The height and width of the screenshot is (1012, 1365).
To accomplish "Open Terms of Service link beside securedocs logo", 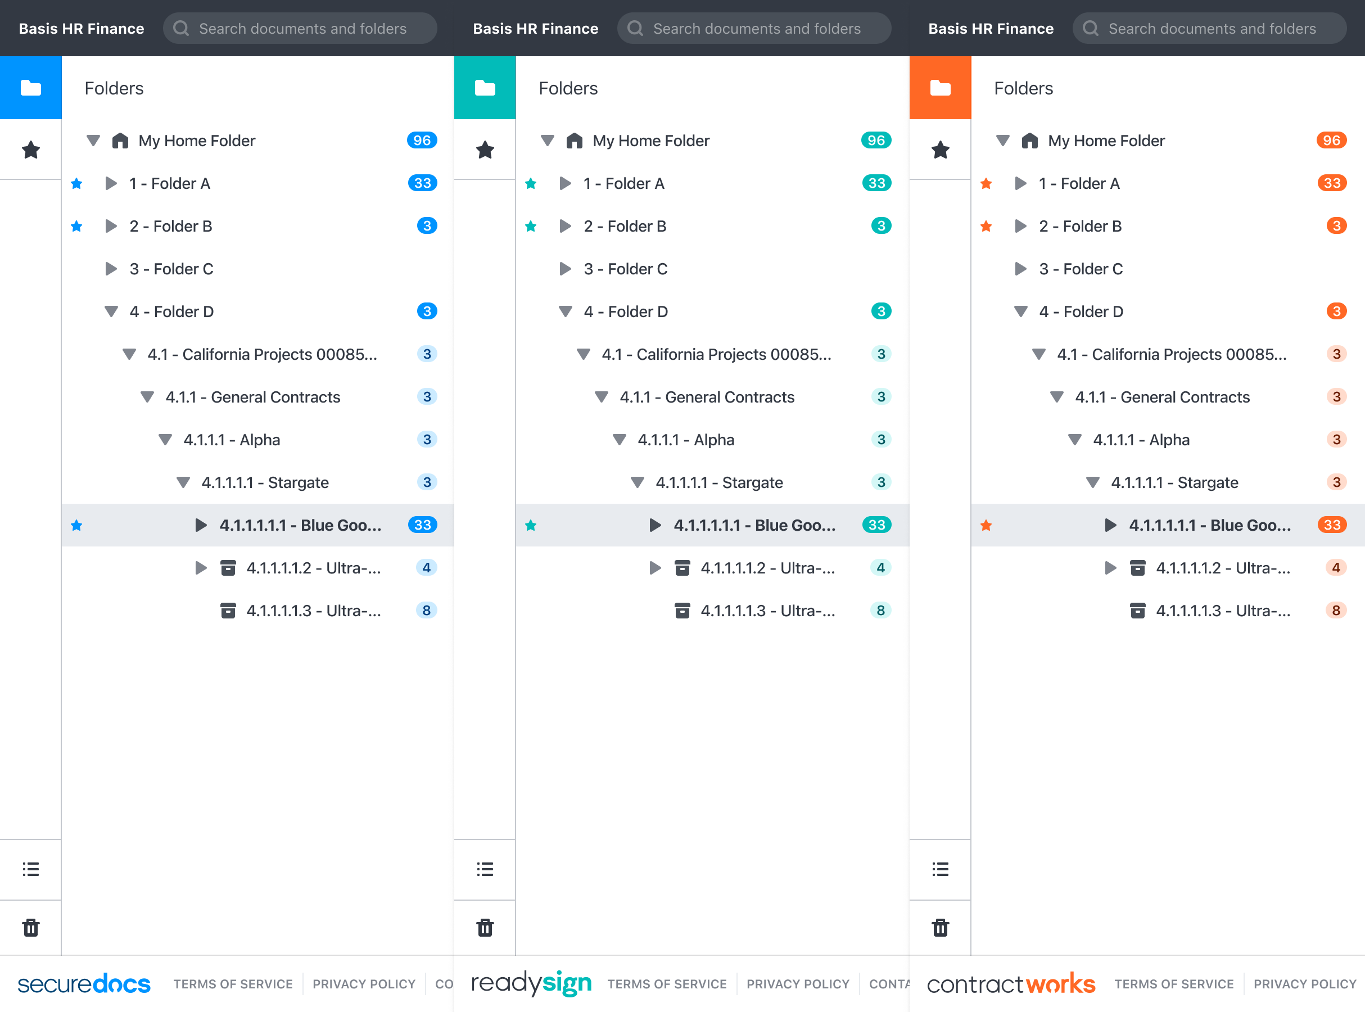I will pos(233,984).
